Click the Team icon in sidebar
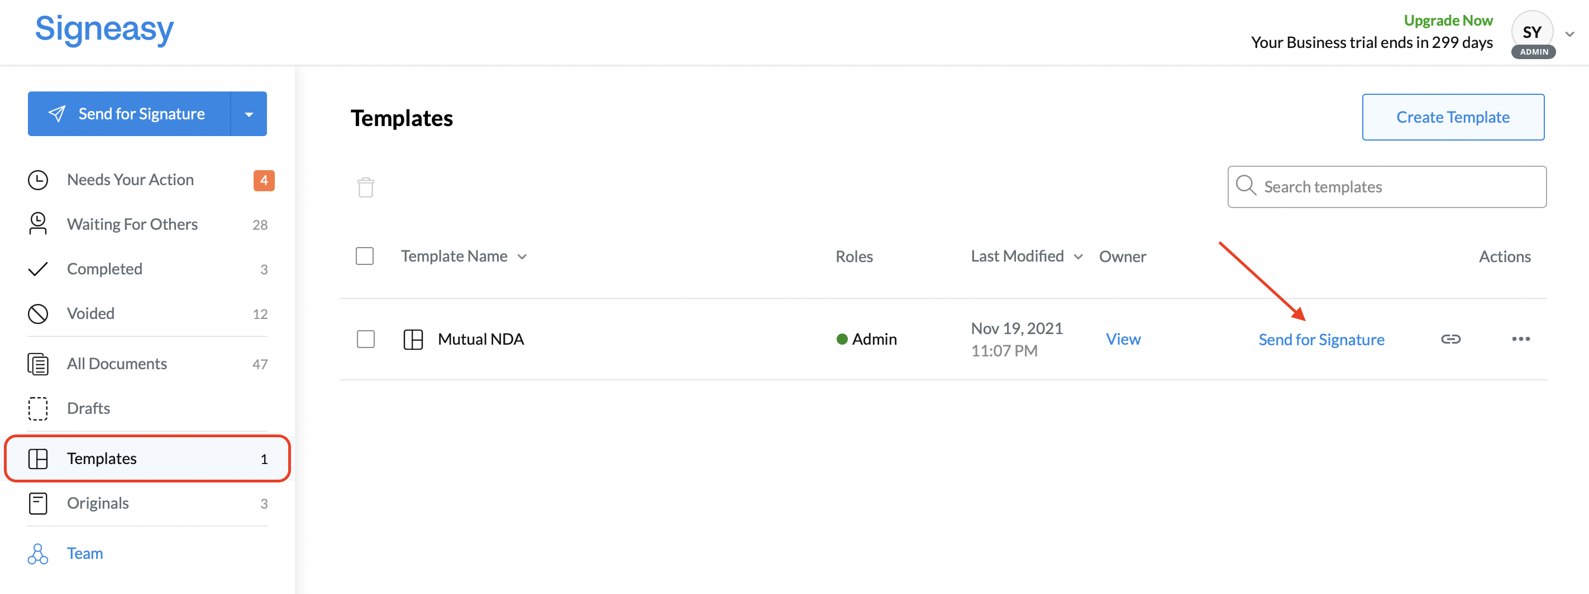This screenshot has width=1589, height=594. [37, 553]
